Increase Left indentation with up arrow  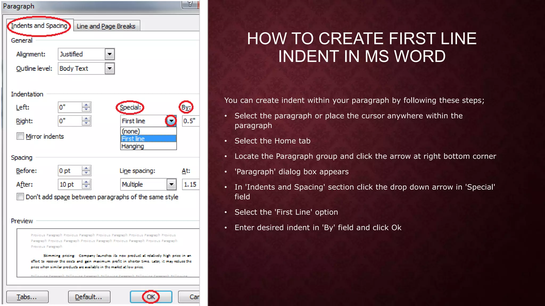[86, 105]
